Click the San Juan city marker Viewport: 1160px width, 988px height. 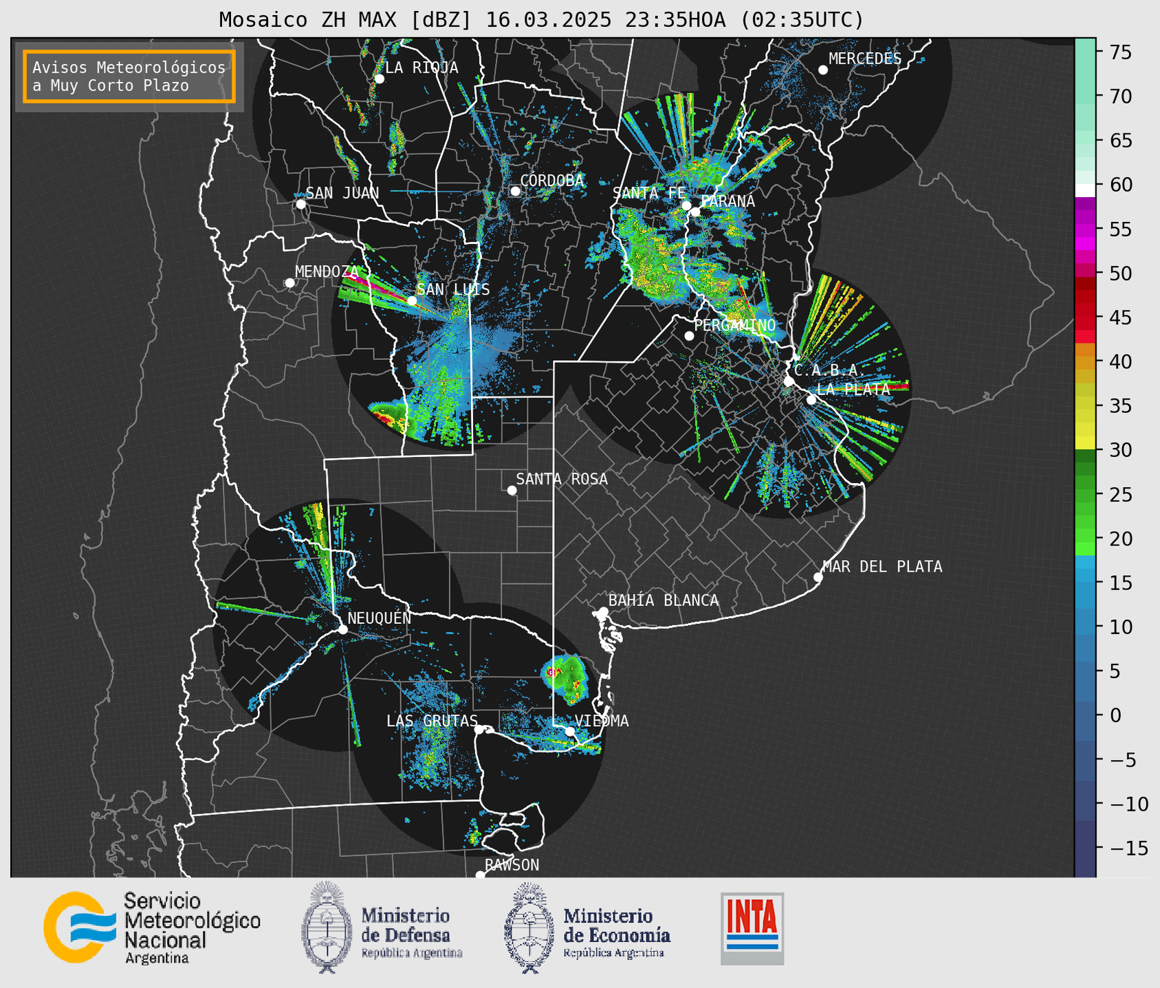(x=300, y=204)
